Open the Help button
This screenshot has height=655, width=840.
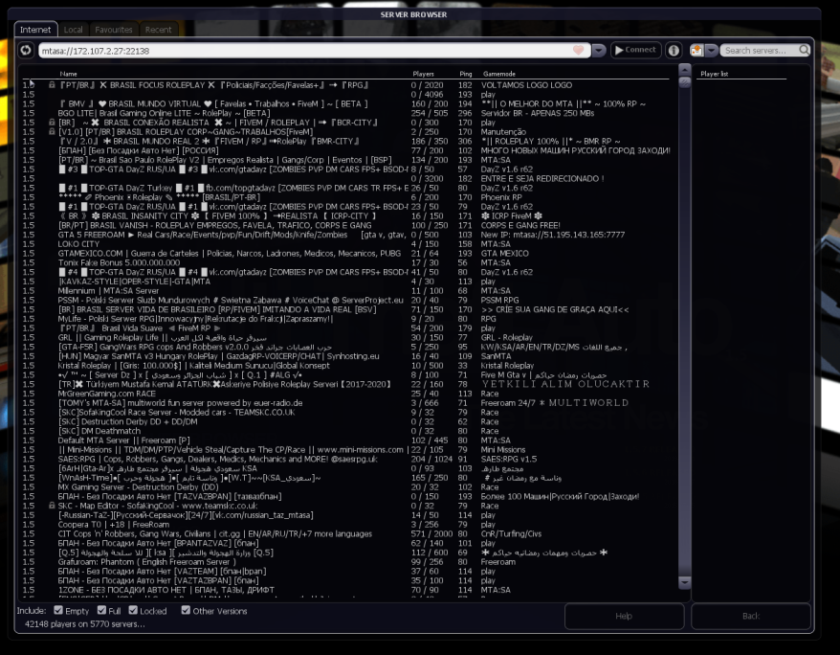pyautogui.click(x=624, y=616)
